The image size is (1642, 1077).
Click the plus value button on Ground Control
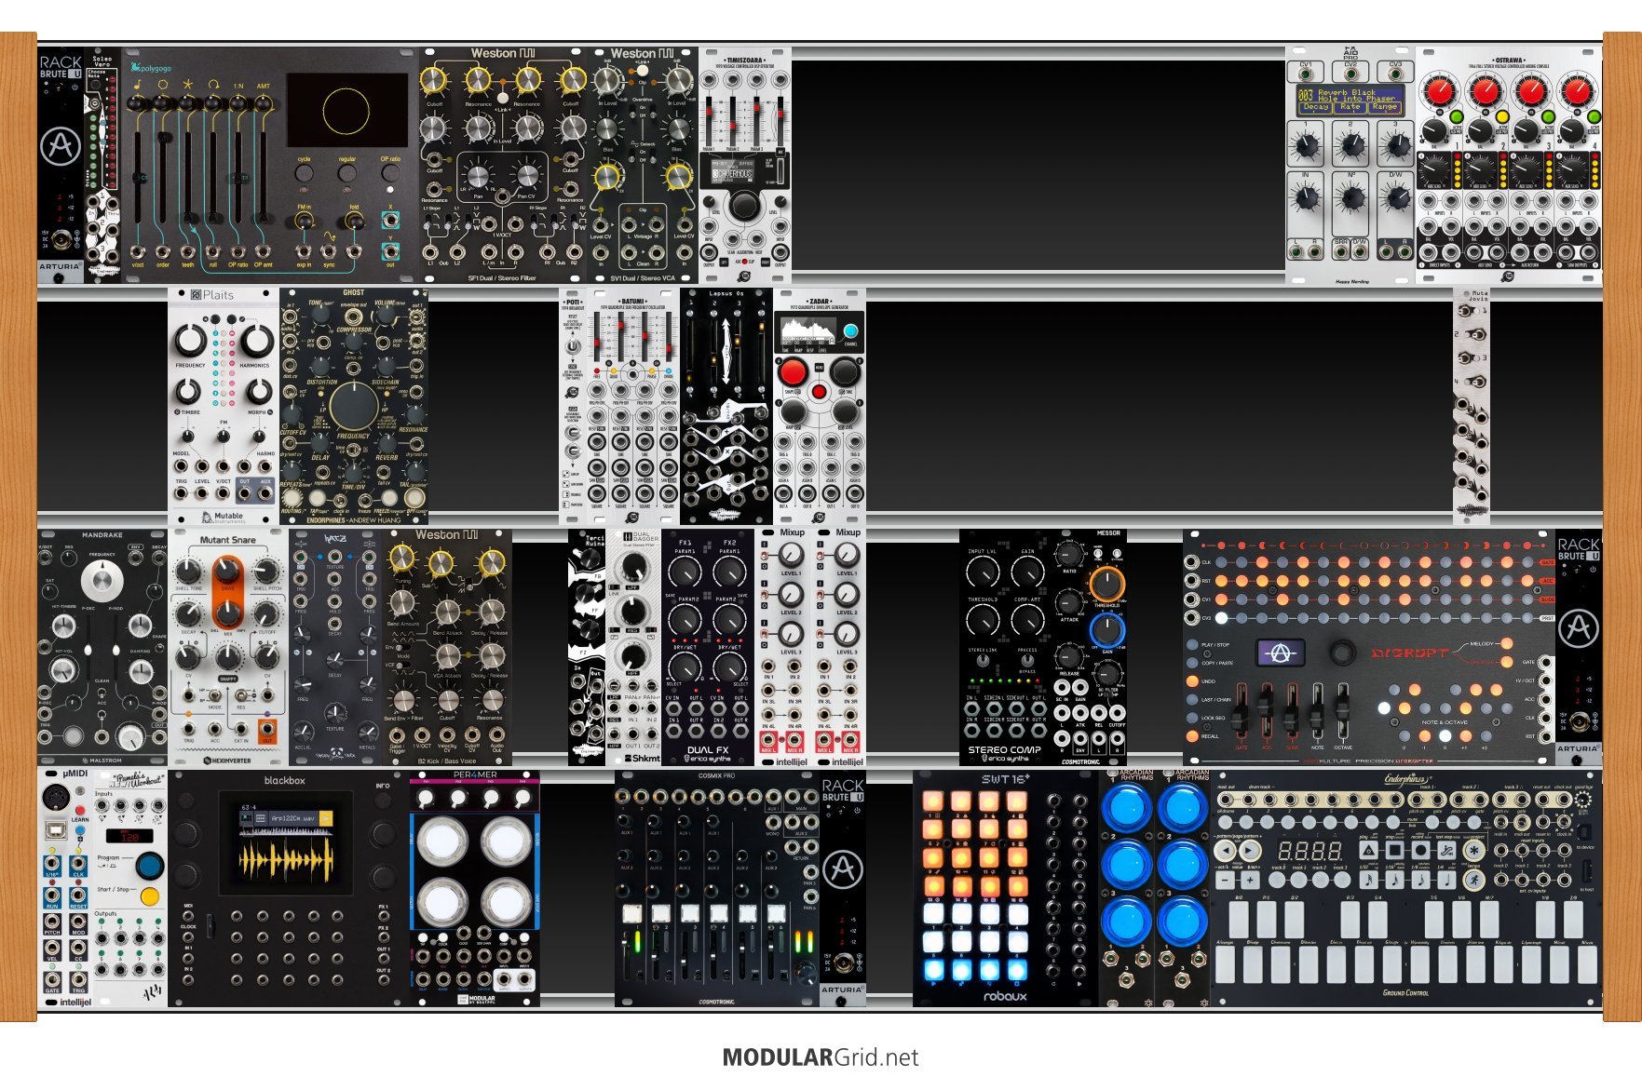(1250, 880)
